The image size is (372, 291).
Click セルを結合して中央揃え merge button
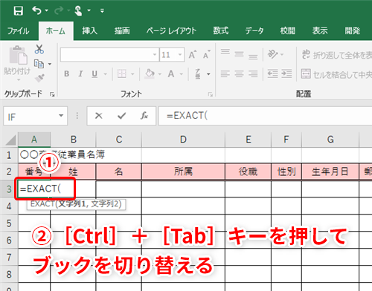[x=336, y=74]
